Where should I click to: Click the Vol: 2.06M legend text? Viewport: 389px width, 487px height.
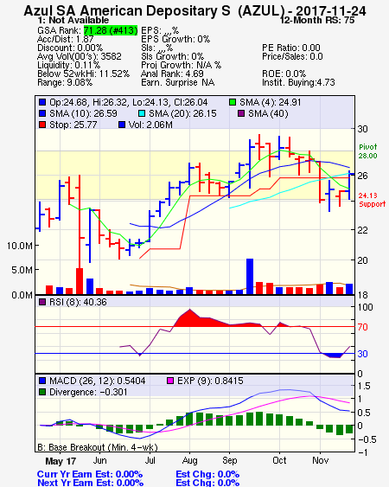150,125
